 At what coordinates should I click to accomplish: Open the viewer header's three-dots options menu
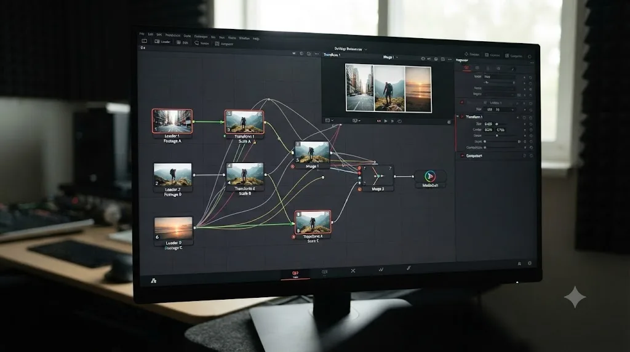tap(450, 60)
